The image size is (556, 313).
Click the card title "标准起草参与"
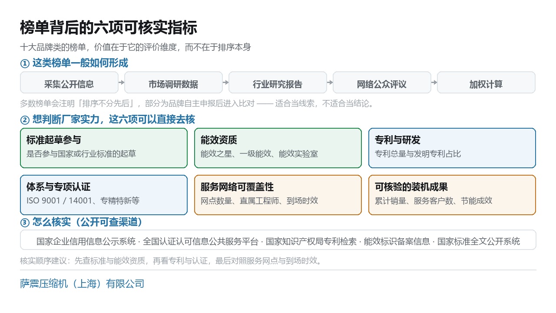tap(54, 140)
